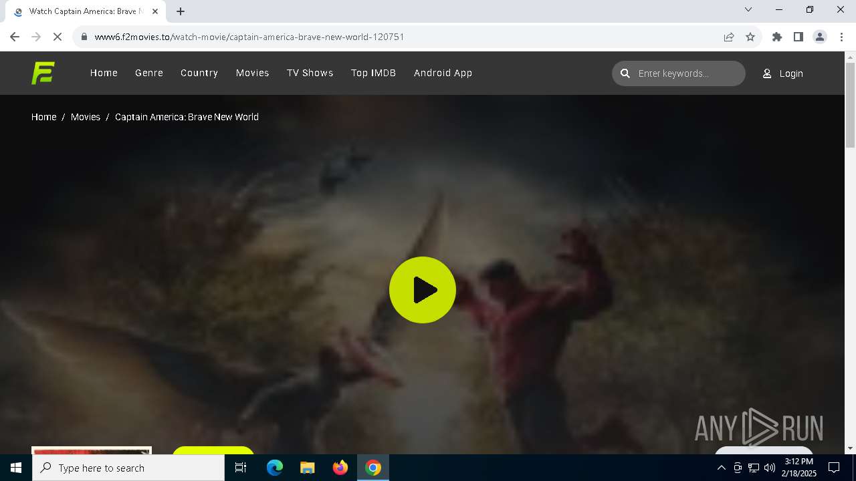This screenshot has height=481, width=856.
Task: Open volume control in tray
Action: pyautogui.click(x=770, y=468)
